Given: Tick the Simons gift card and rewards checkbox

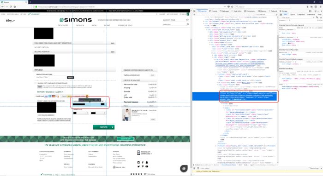Looking at the screenshot, I should (36, 83).
